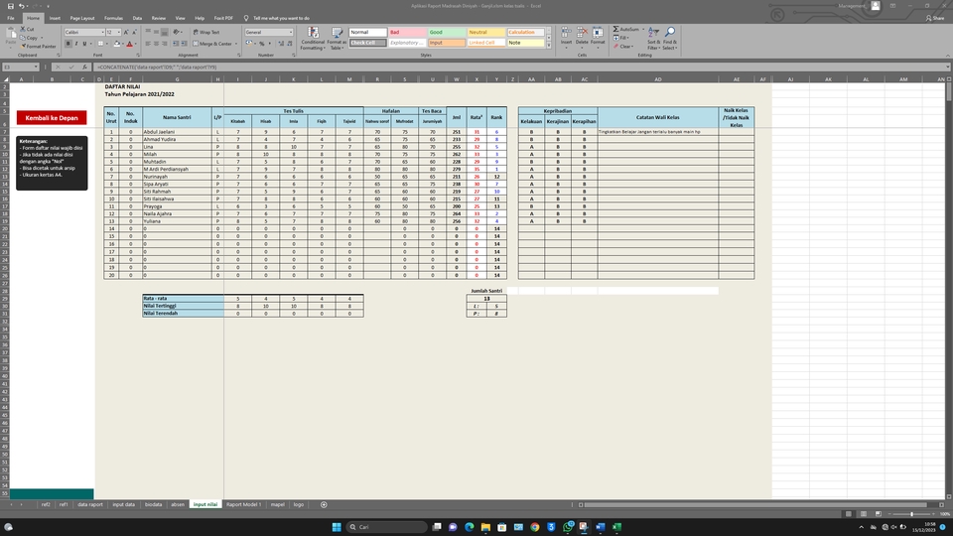953x536 pixels.
Task: Switch to the Insert ribbon tab
Action: click(x=55, y=18)
